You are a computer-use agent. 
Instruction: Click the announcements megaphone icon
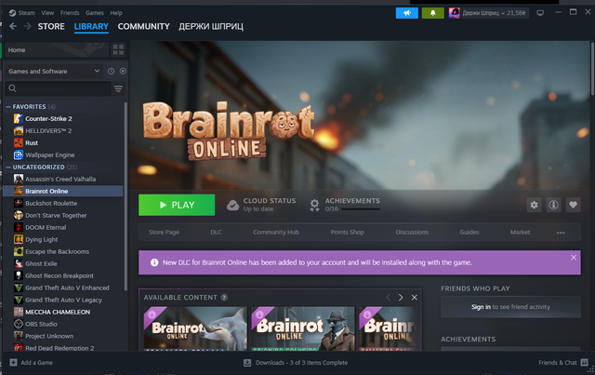407,13
